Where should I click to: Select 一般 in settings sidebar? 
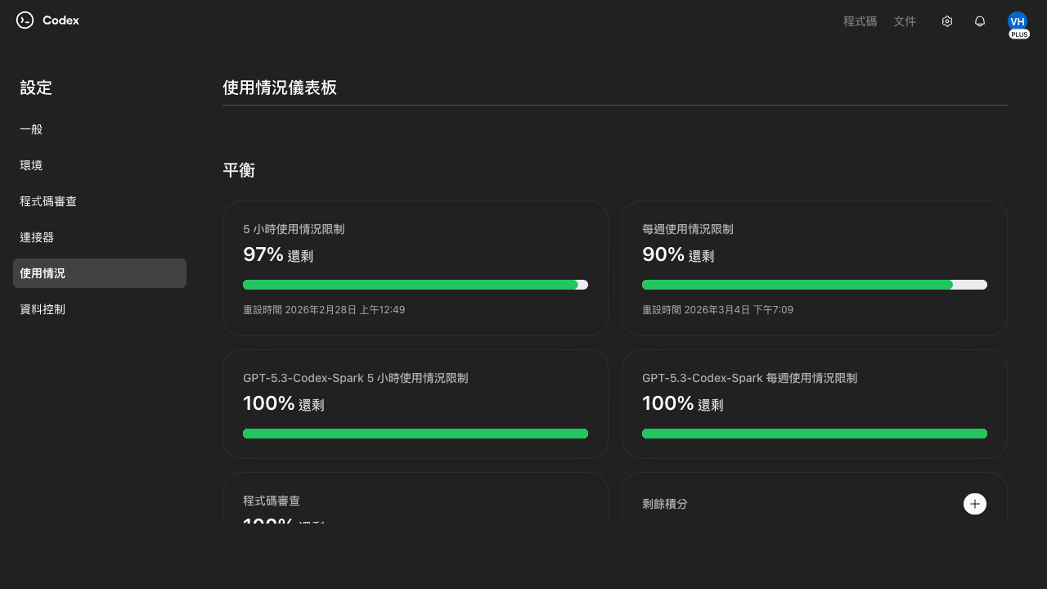[x=31, y=129]
